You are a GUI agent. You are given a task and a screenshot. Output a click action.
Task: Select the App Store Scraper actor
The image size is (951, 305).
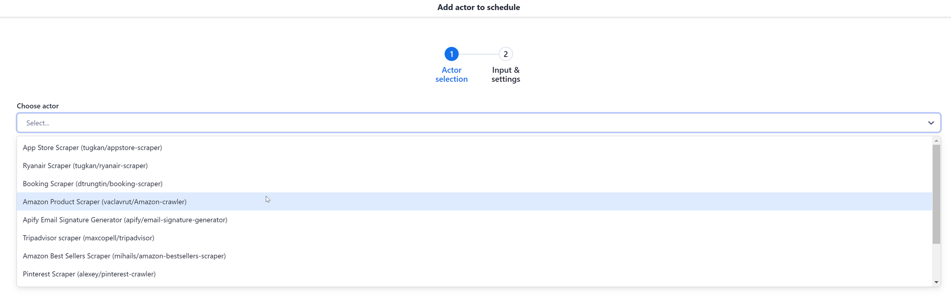(x=92, y=147)
